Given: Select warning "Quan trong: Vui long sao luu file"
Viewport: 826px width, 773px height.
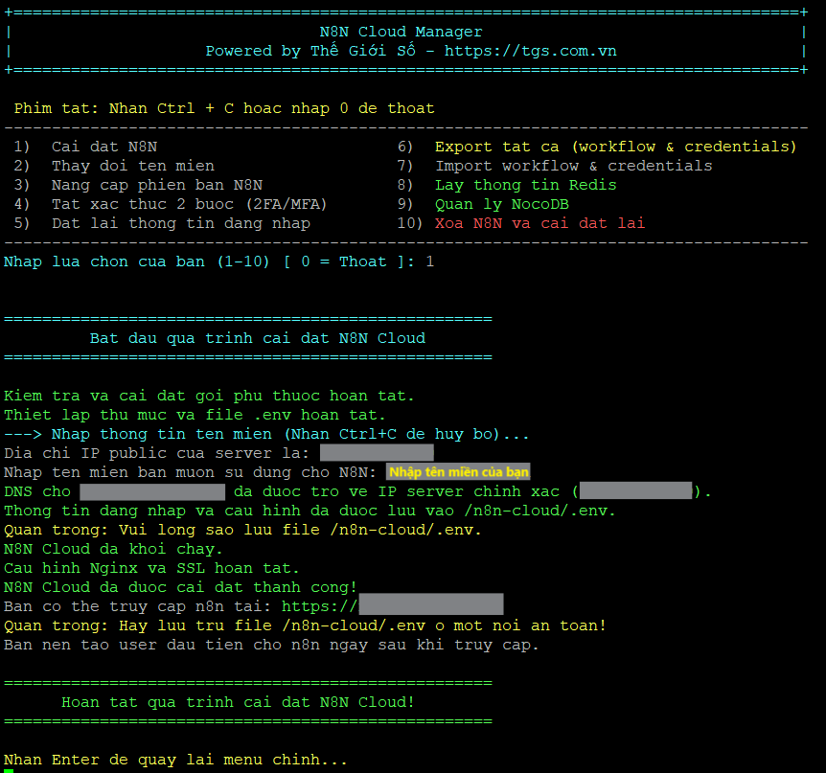Looking at the screenshot, I should [x=242, y=530].
